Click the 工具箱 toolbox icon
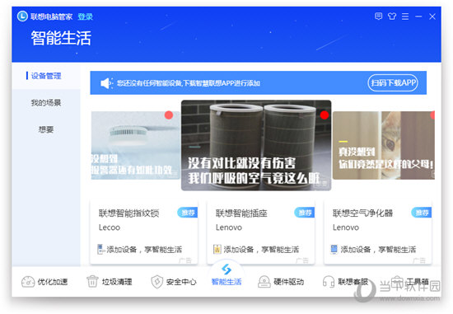 pyautogui.click(x=397, y=281)
